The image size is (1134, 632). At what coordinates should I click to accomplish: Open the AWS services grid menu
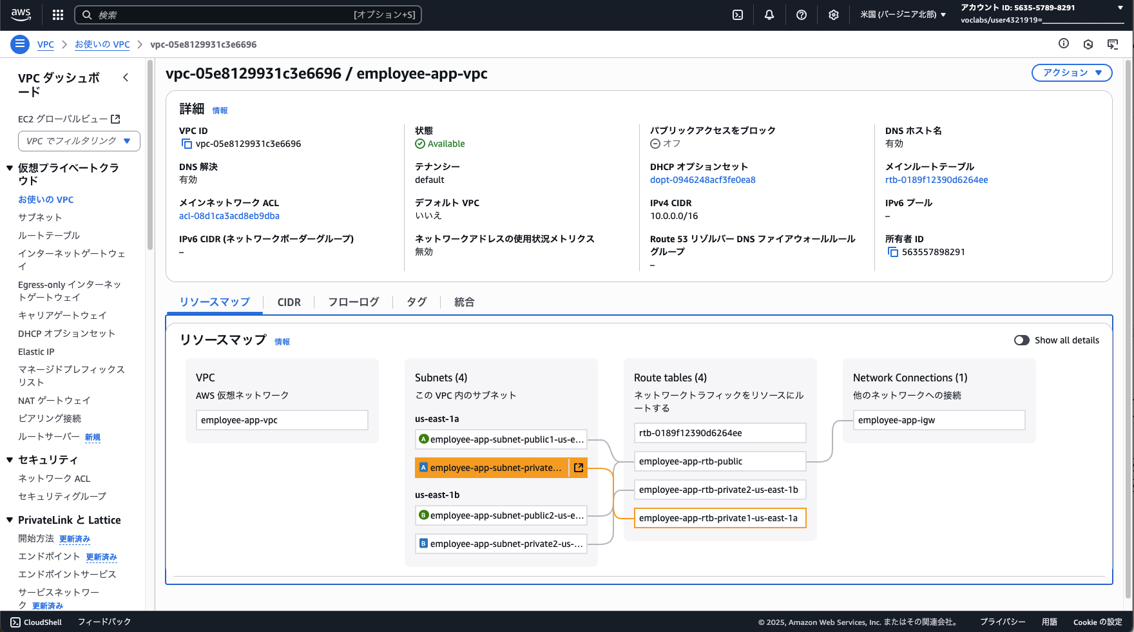(58, 15)
